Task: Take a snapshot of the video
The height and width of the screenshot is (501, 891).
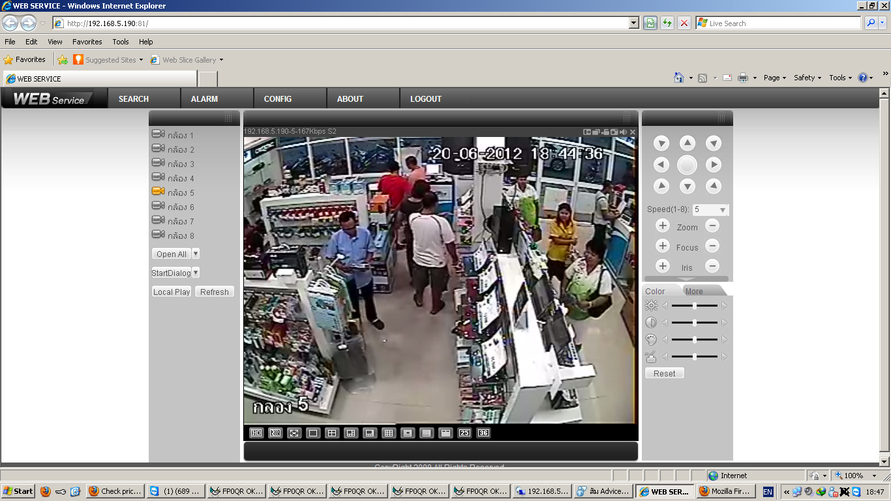Action: coord(614,132)
